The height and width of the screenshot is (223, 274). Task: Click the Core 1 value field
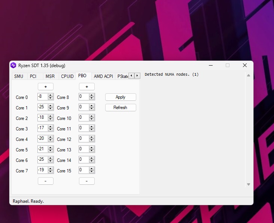click(x=43, y=107)
